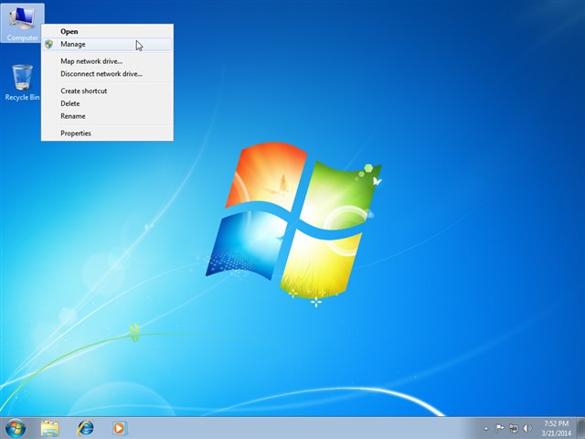Show hidden tray icons arrow
This screenshot has height=439, width=585.
tap(485, 428)
